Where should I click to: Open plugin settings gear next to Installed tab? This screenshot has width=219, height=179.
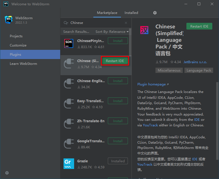[155, 13]
